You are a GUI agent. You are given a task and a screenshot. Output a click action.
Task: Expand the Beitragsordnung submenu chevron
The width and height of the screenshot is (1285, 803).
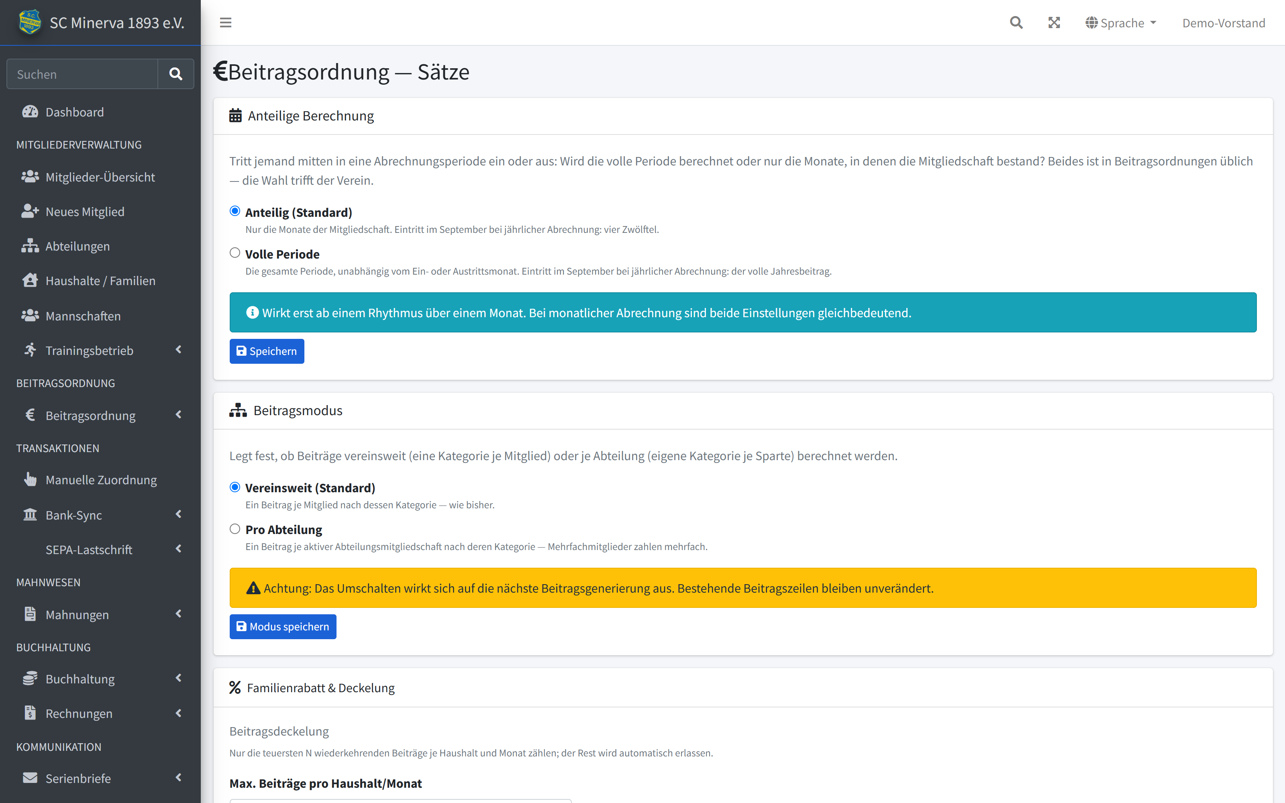pyautogui.click(x=178, y=414)
